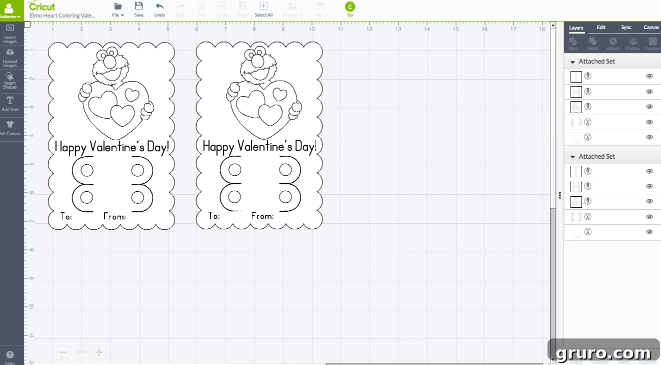This screenshot has width=661, height=365.
Task: Select the left Elmo valentine card
Action: [111, 136]
